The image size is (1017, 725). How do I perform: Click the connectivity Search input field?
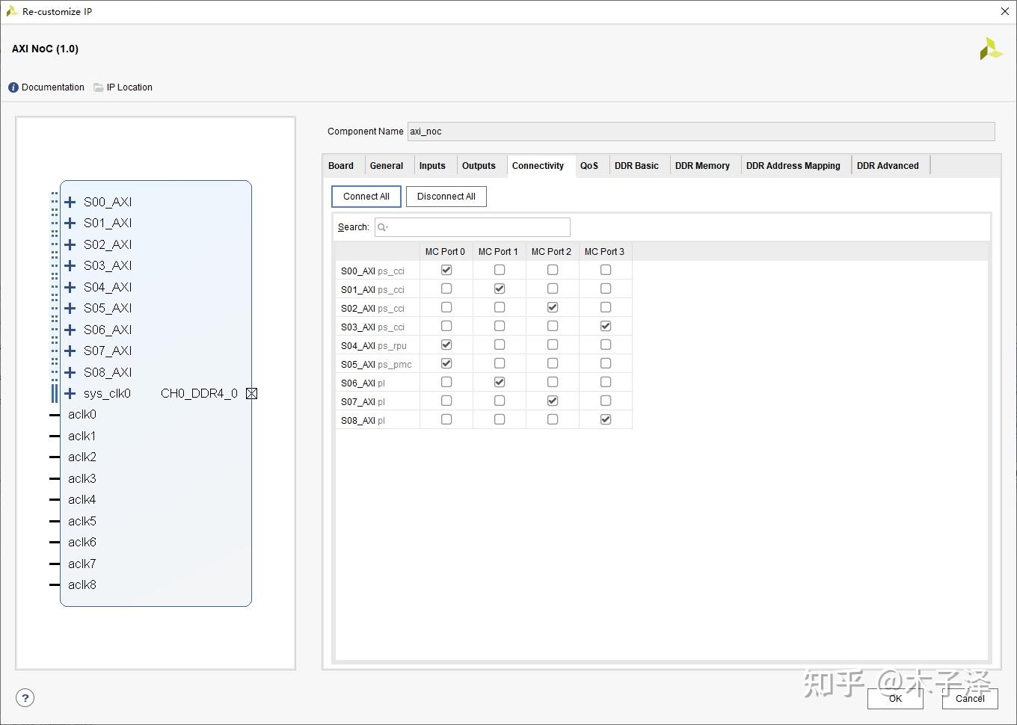473,227
